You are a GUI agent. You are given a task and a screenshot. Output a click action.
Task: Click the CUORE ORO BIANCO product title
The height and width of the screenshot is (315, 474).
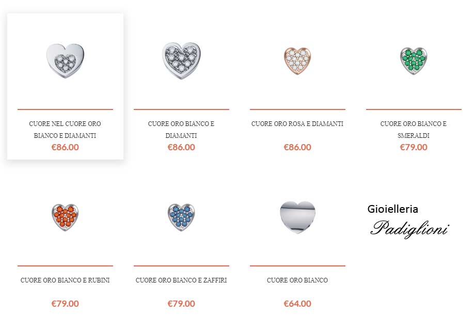297,280
